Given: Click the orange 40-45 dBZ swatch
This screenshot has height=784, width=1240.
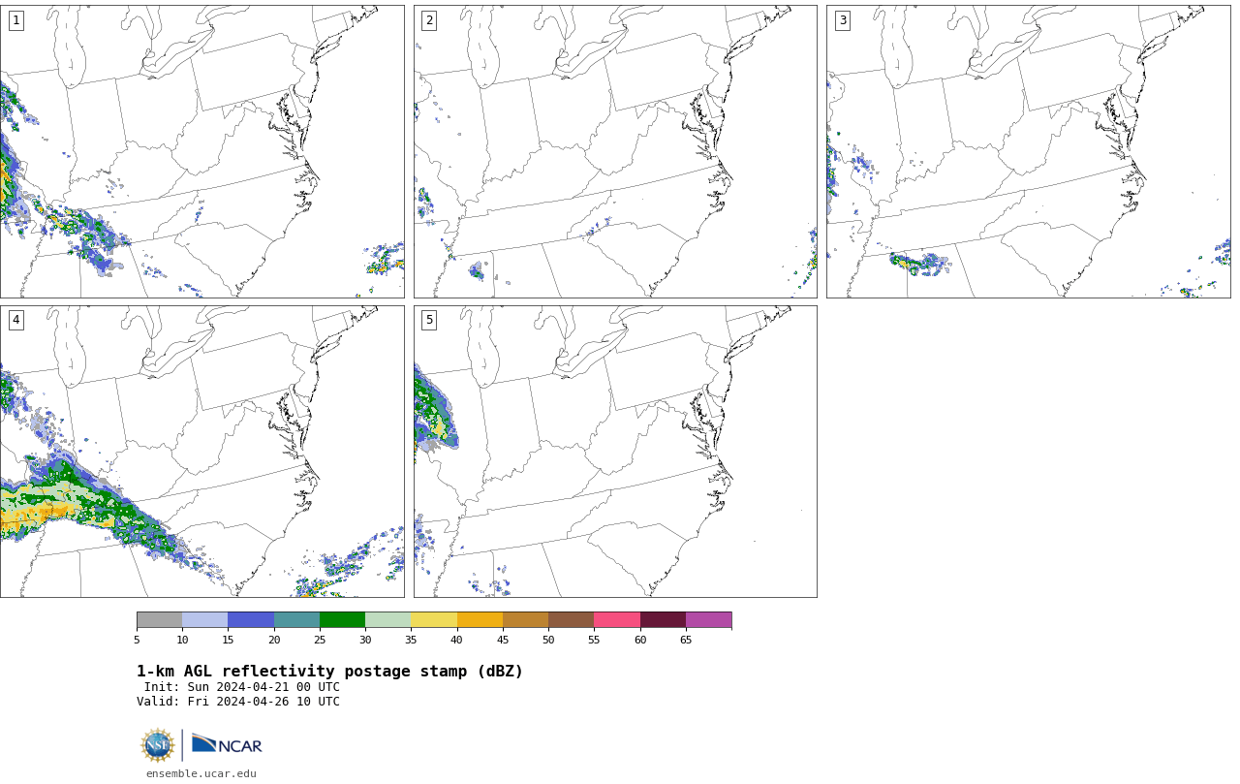Looking at the screenshot, I should (x=480, y=620).
